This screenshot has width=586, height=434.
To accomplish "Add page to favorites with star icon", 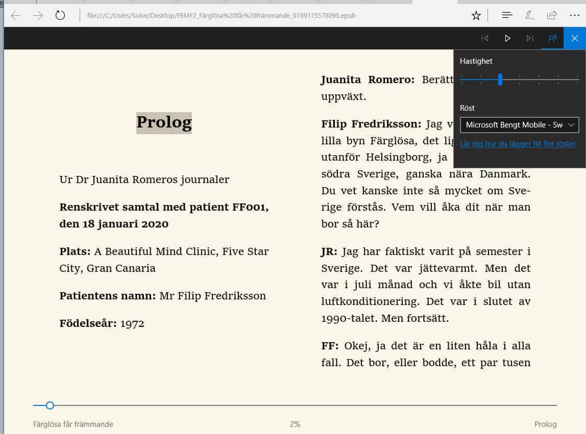I will [x=476, y=16].
